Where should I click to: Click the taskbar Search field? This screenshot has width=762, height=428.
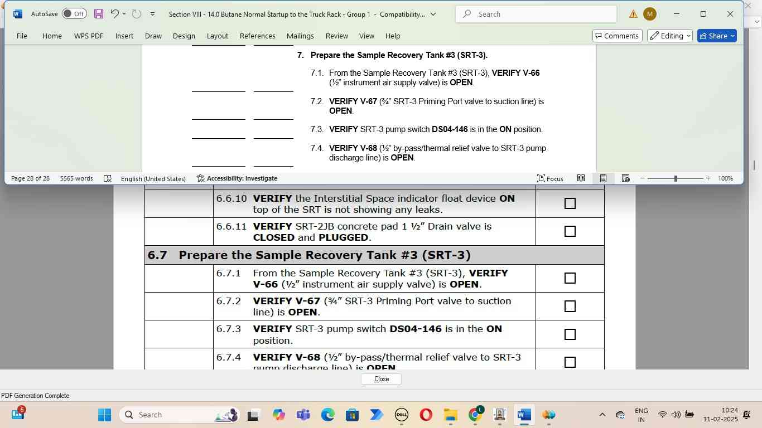tap(179, 415)
